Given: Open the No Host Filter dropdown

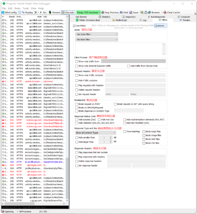Looking at the screenshot, I should (x=97, y=39).
